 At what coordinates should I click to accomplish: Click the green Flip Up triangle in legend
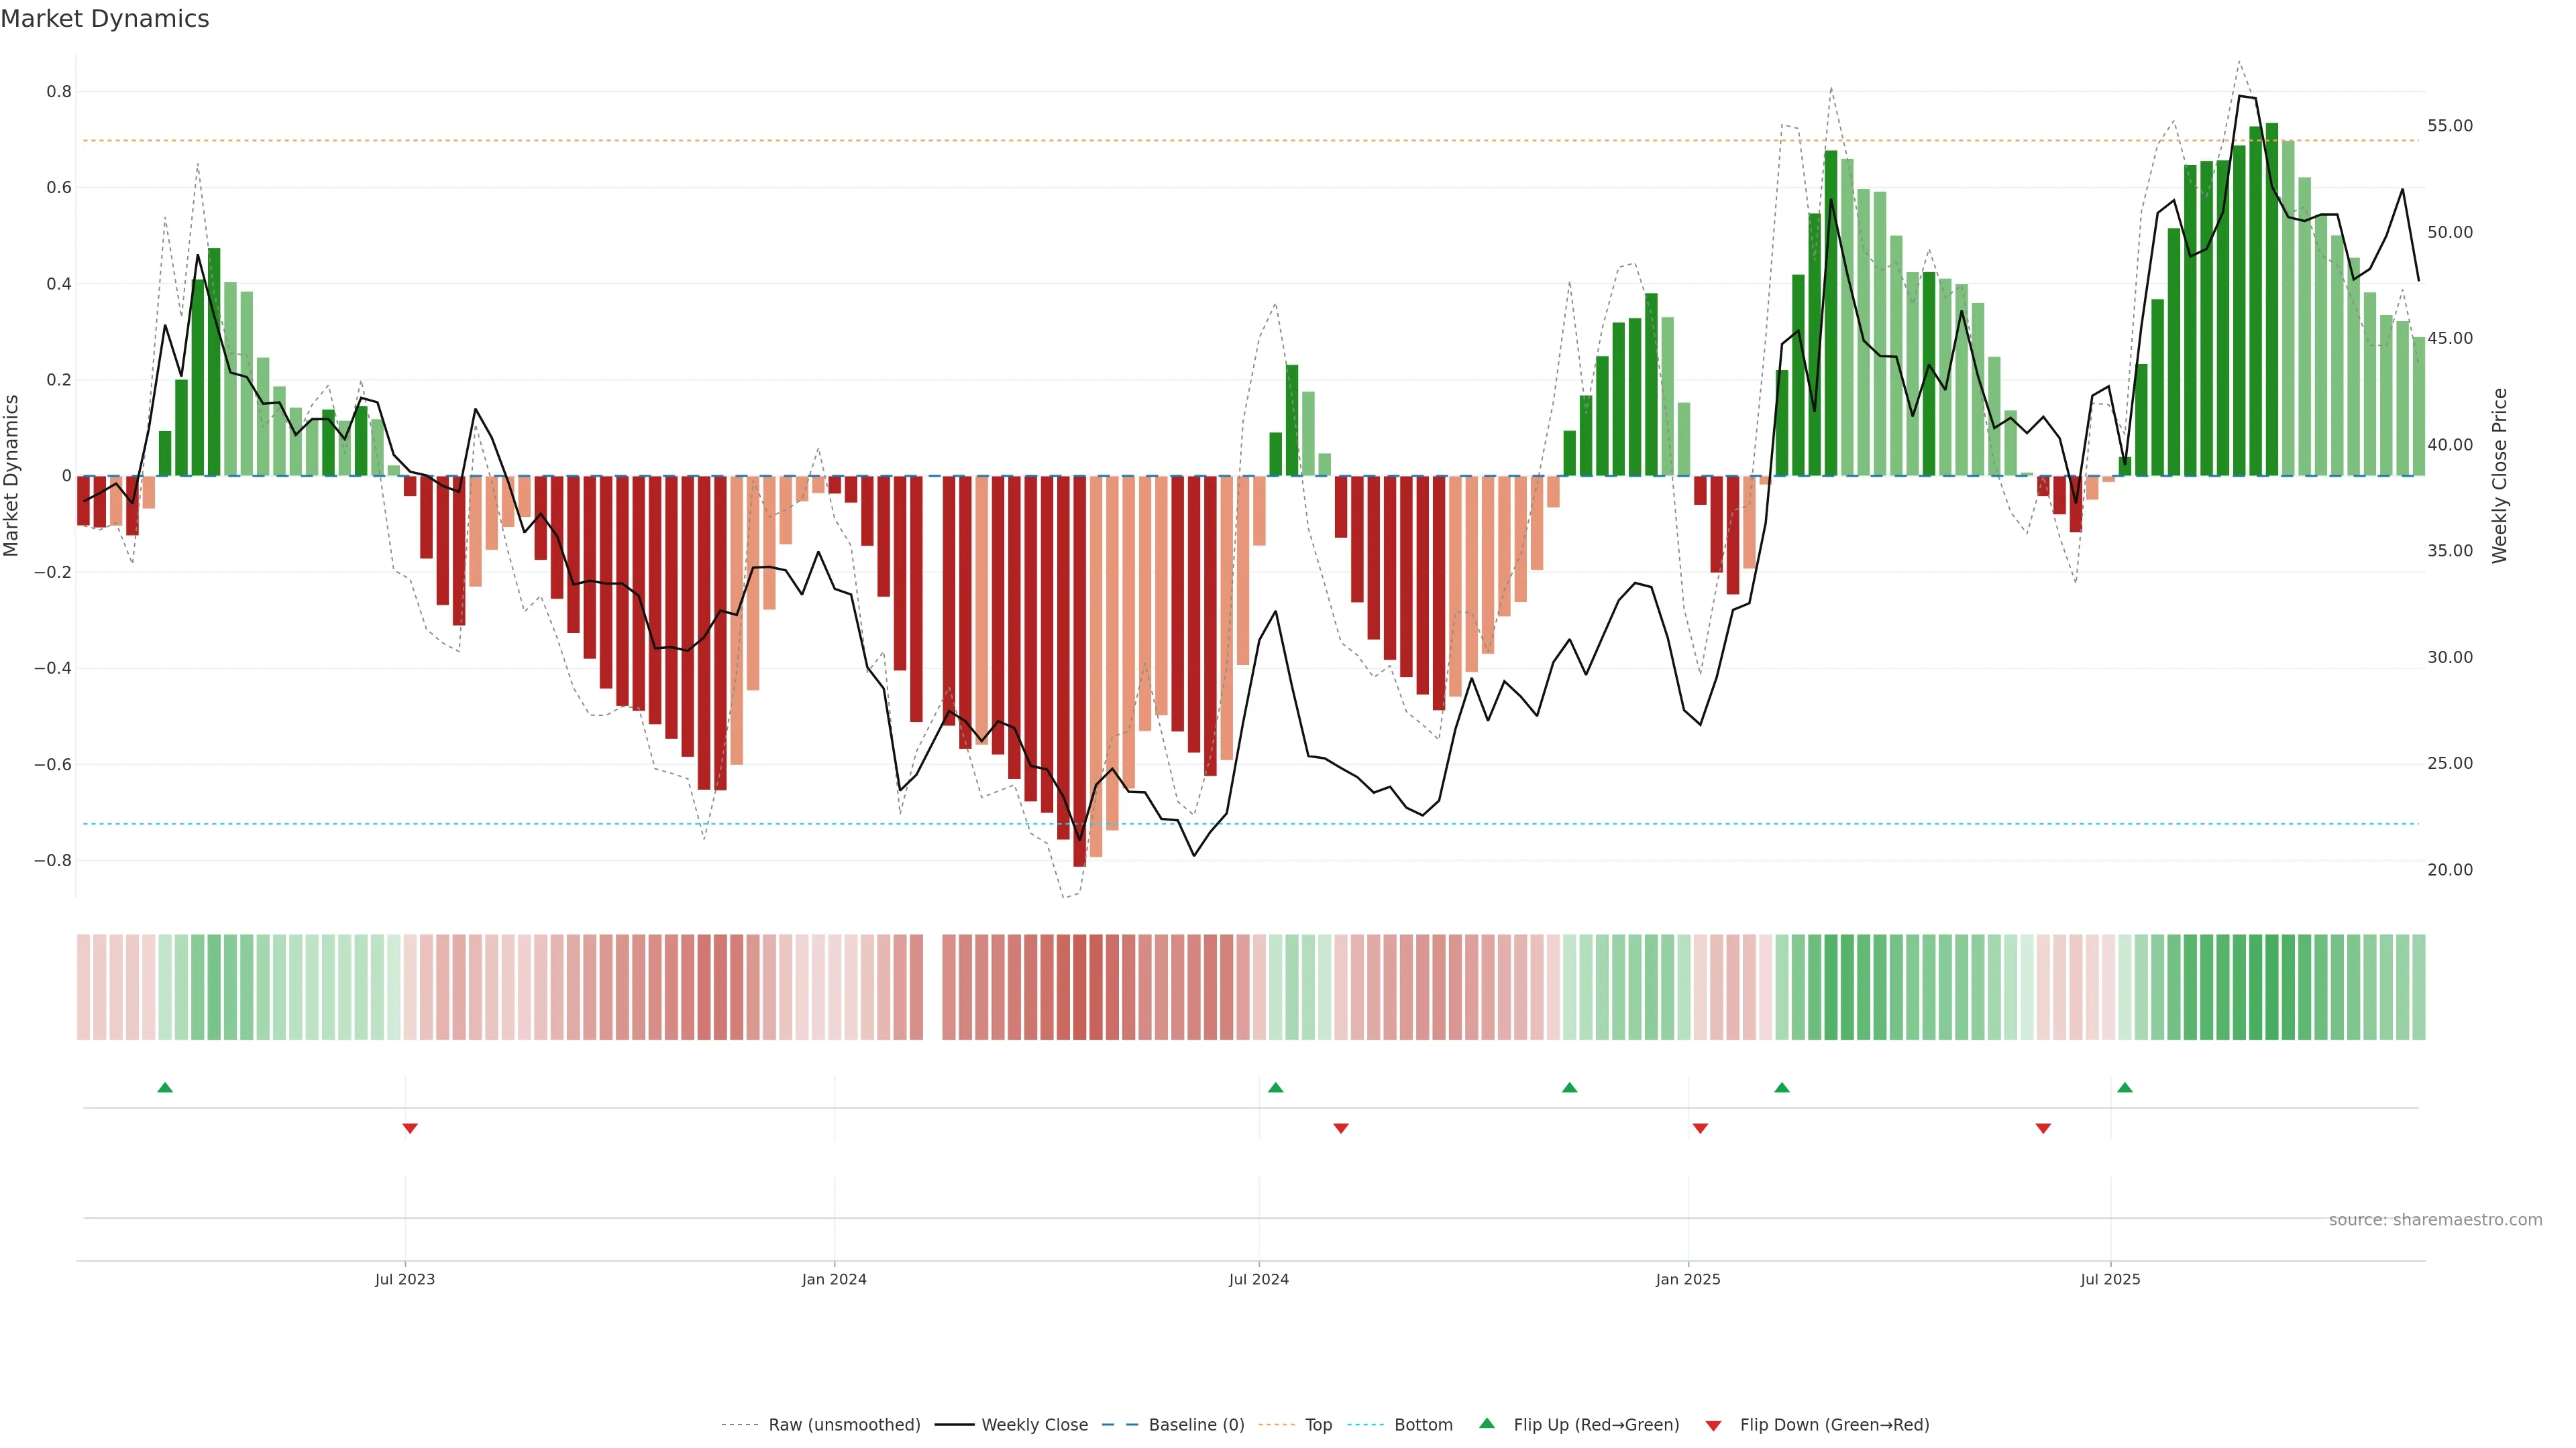pos(1487,1423)
